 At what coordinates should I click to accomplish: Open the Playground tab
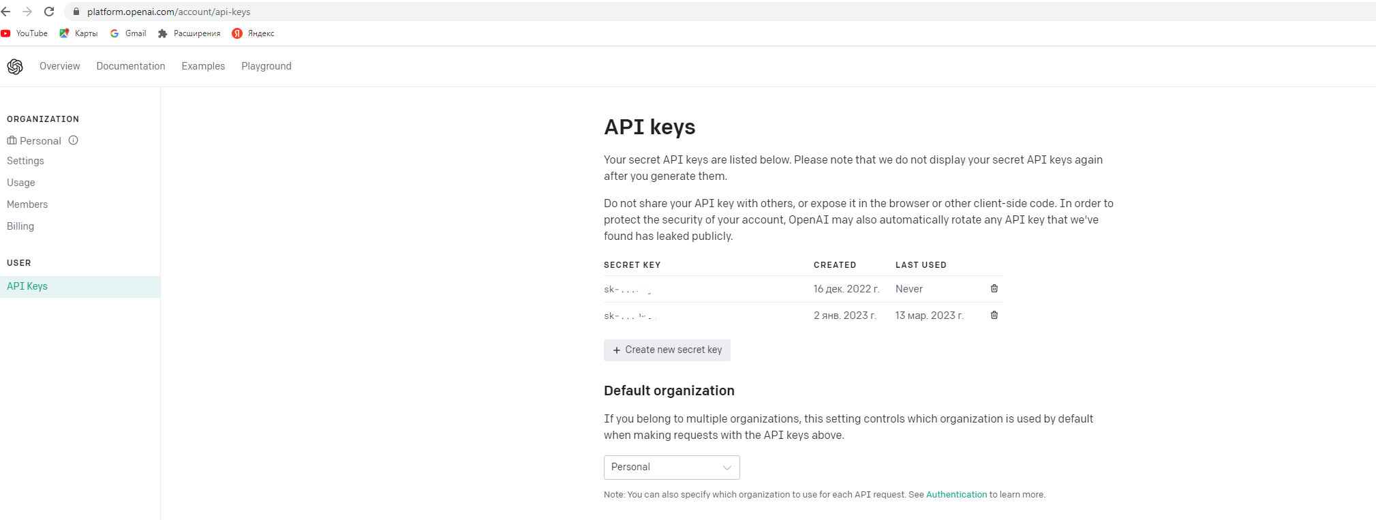[x=266, y=66]
